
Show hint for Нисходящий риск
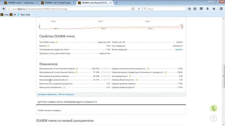(130, 76)
